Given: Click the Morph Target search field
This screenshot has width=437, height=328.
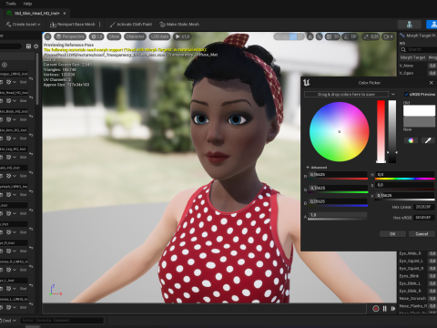Looking at the screenshot, I should 419,49.
